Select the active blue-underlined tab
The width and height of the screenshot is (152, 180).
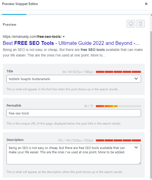14,14
